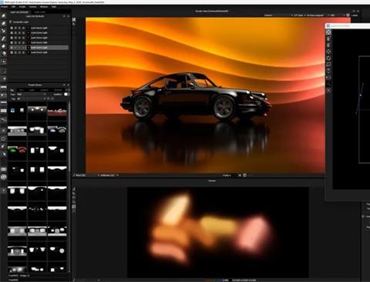The width and height of the screenshot is (370, 282).
Task: Select the topmost light tool icon in left toolbar
Action: (4, 16)
